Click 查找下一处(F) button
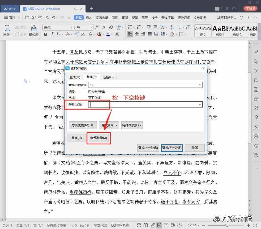 click(172, 148)
